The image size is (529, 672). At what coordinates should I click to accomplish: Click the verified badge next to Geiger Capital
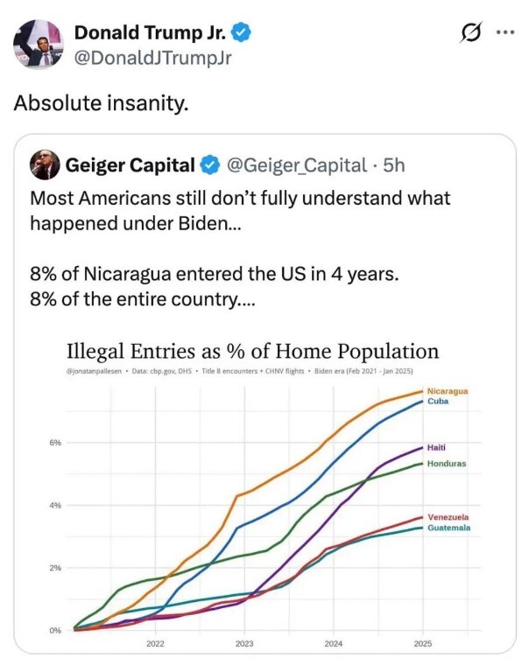[210, 164]
